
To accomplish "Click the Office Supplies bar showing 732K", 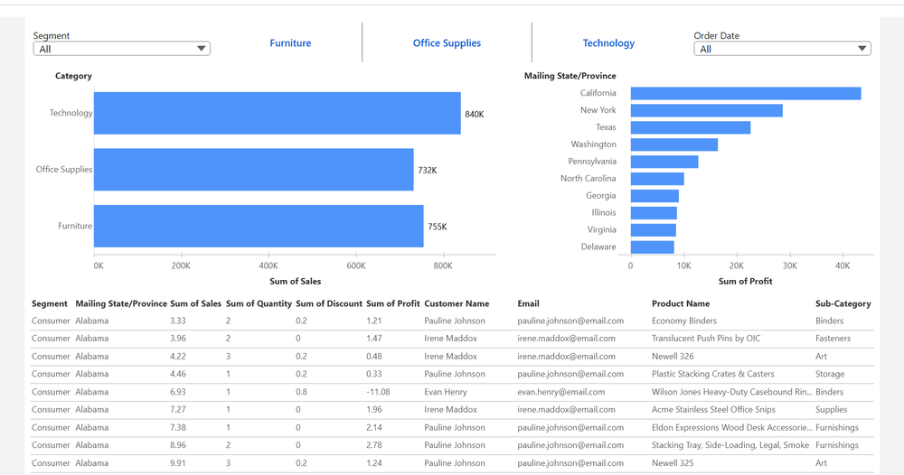I will [253, 170].
